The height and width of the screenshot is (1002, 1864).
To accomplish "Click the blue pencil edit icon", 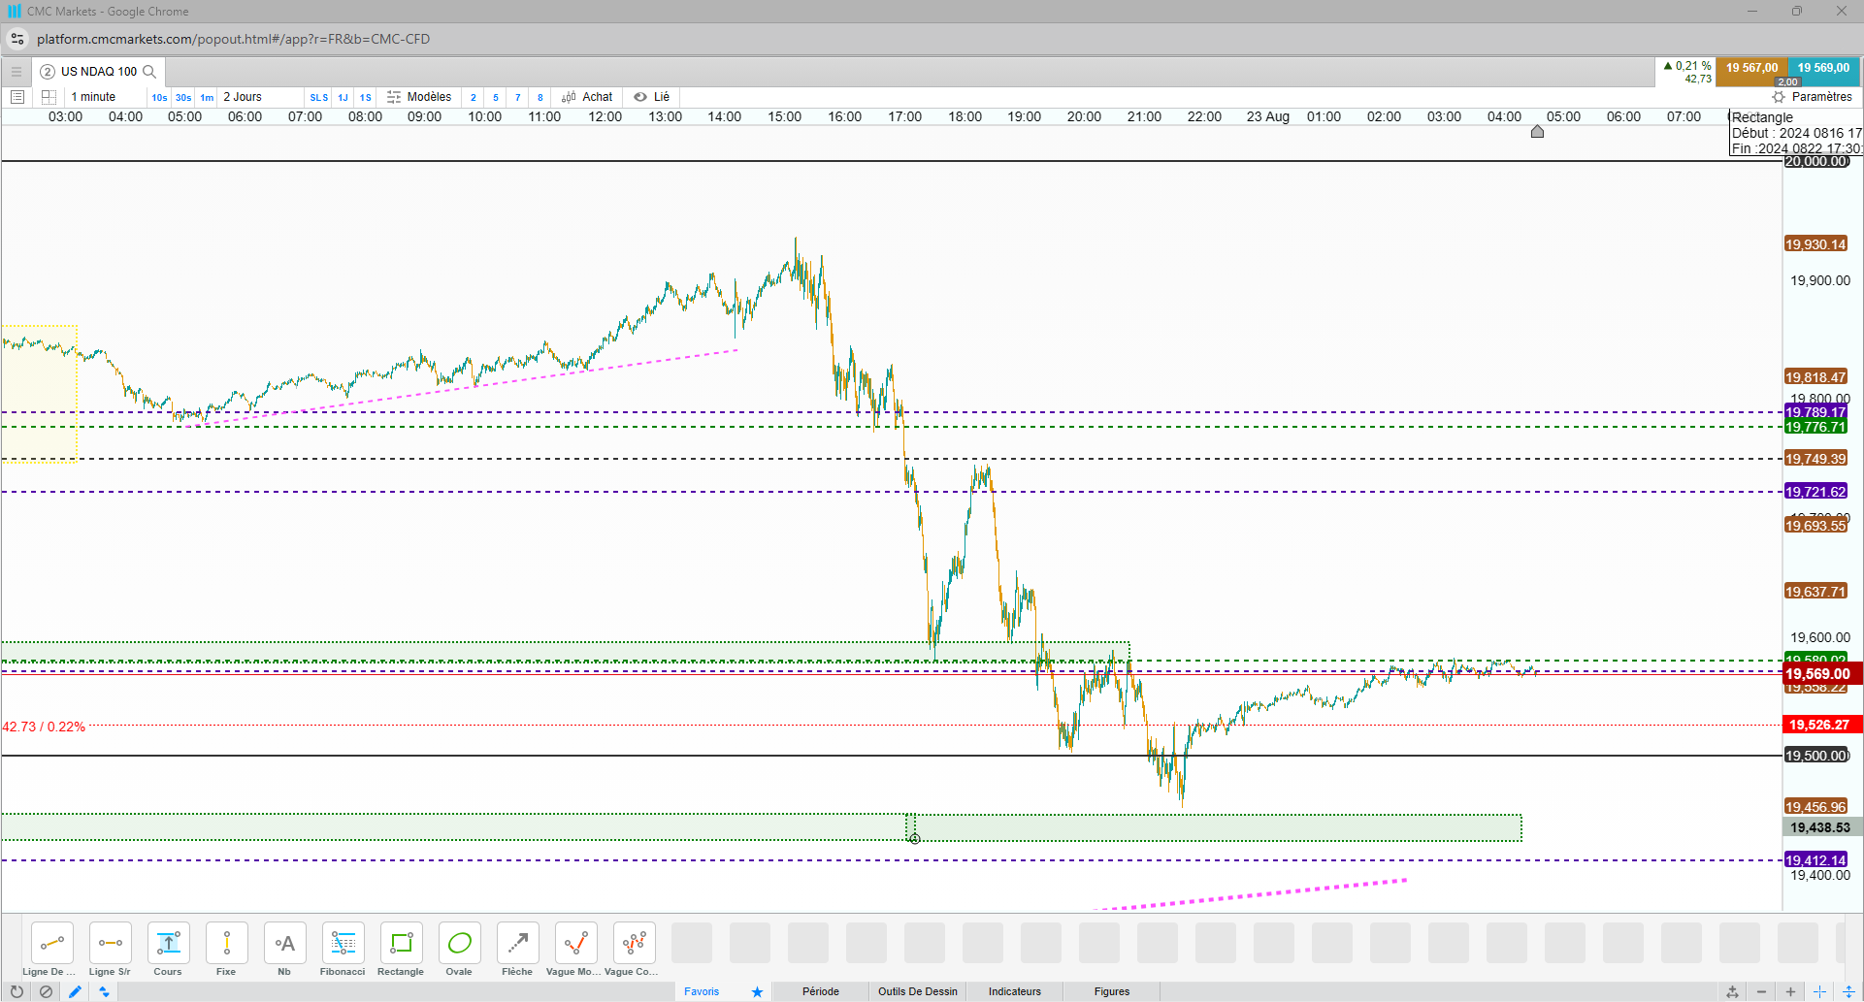I will click(75, 992).
